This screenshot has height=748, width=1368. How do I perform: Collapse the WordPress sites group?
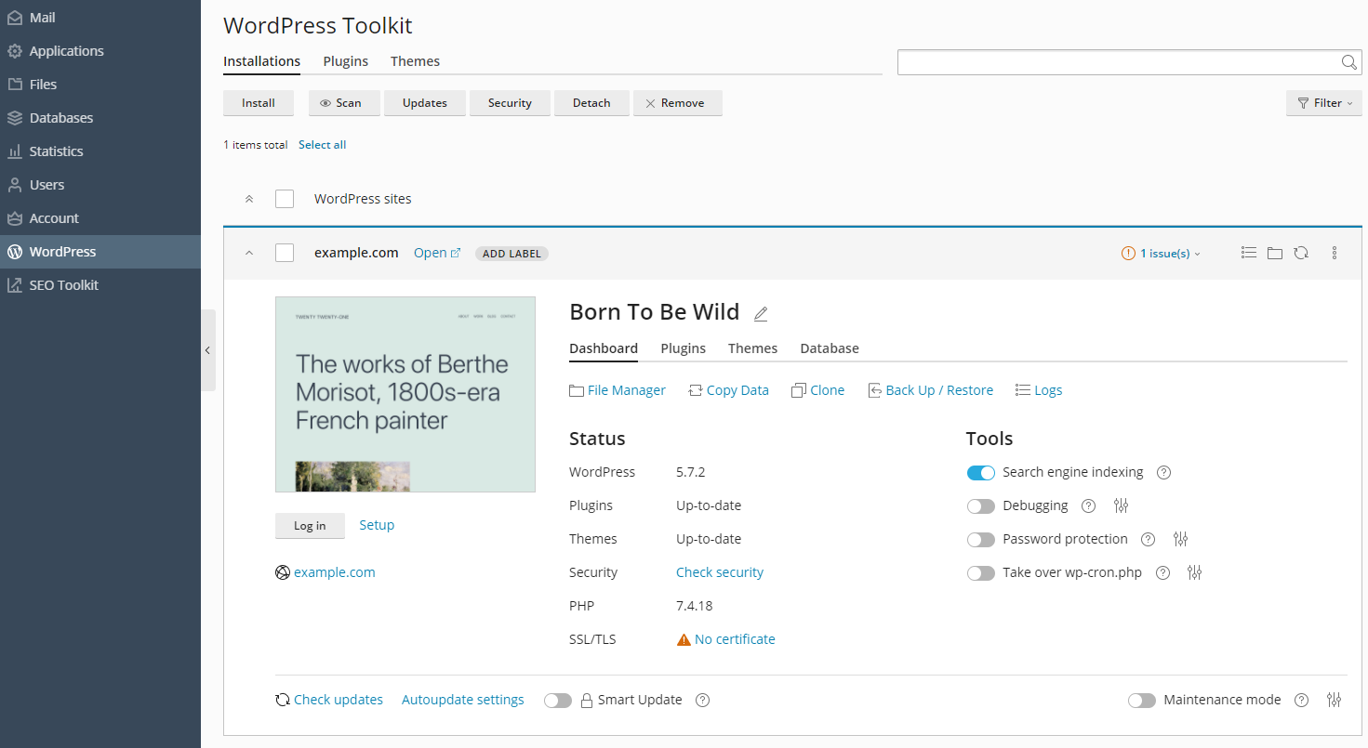tap(248, 199)
